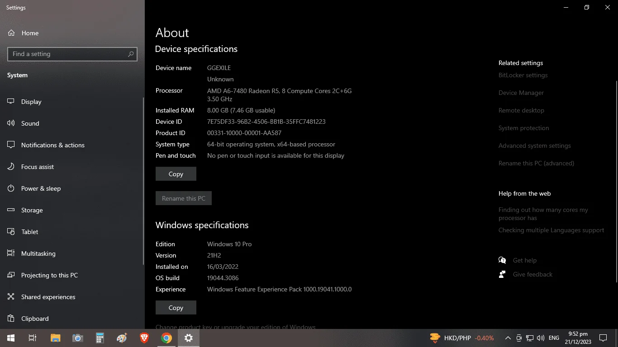Open the notification center icon
Viewport: 618px width, 347px height.
(x=603, y=338)
